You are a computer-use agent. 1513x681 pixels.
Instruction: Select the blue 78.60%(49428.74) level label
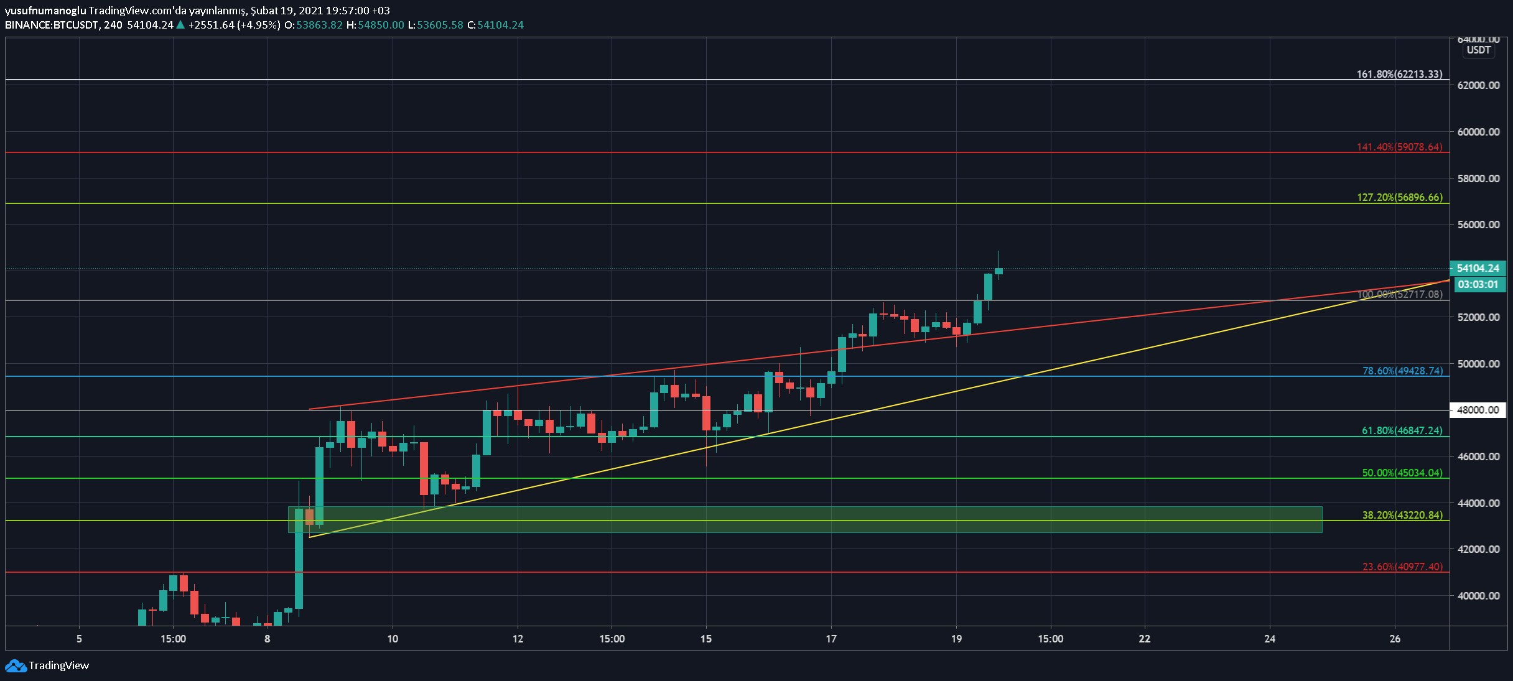point(1402,371)
